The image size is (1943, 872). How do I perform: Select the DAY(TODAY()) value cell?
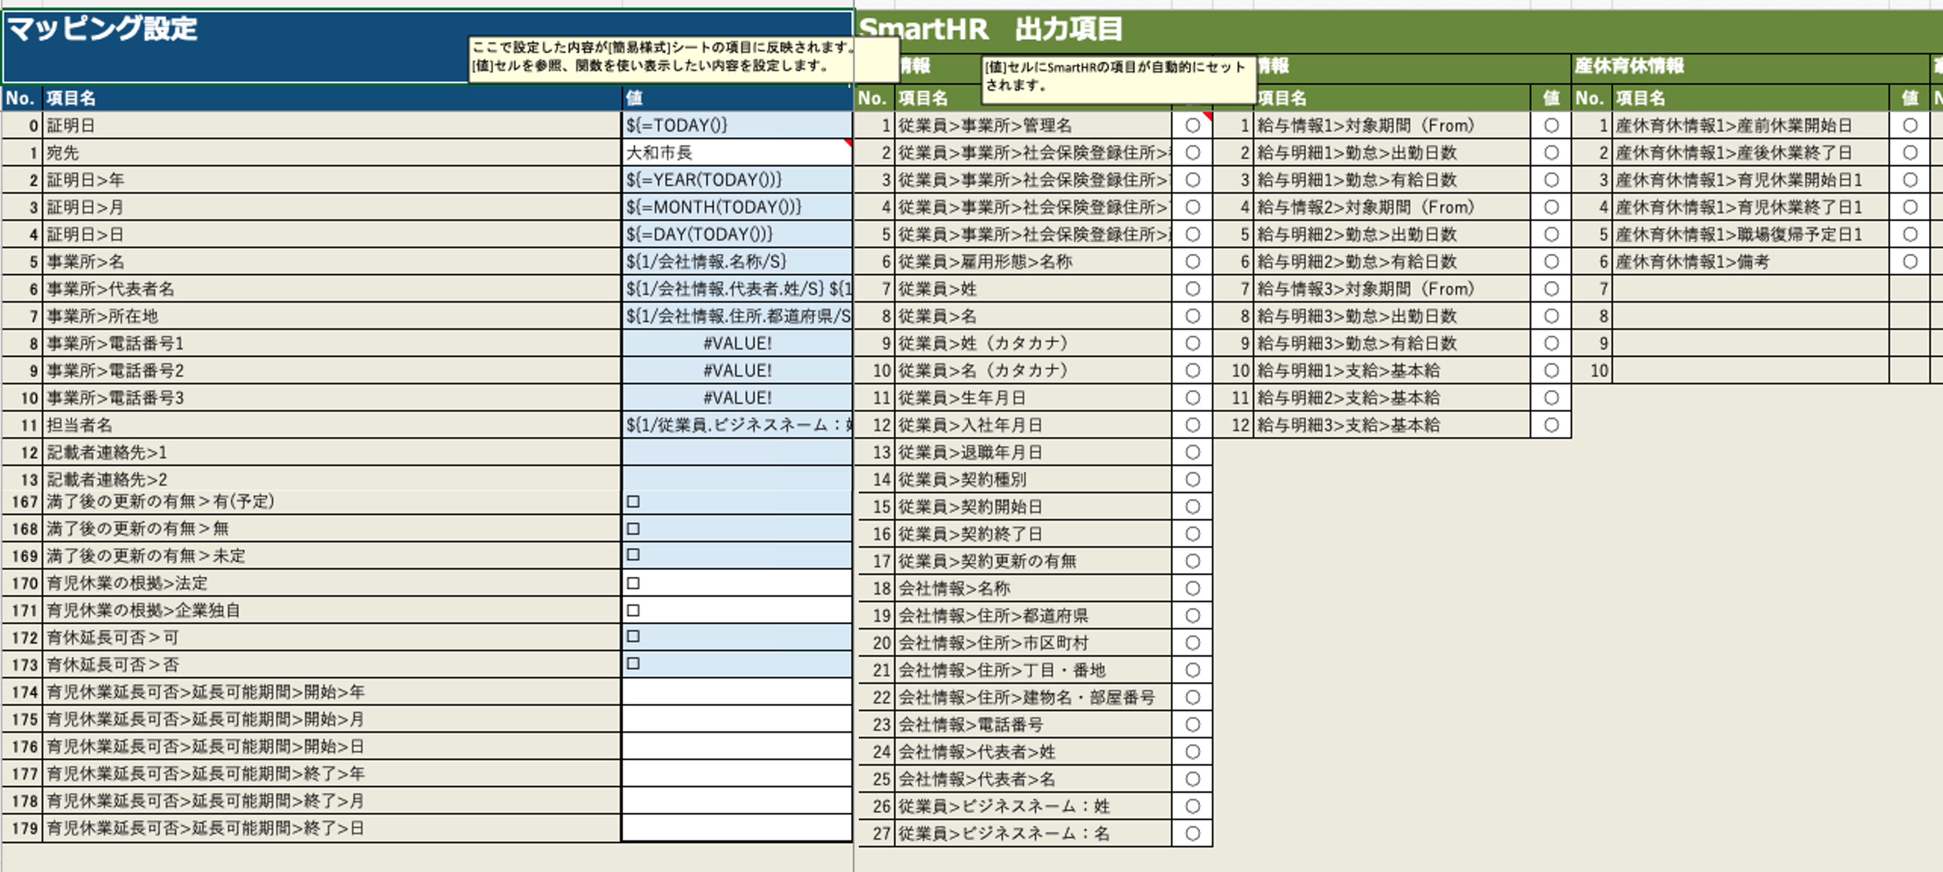pos(736,234)
